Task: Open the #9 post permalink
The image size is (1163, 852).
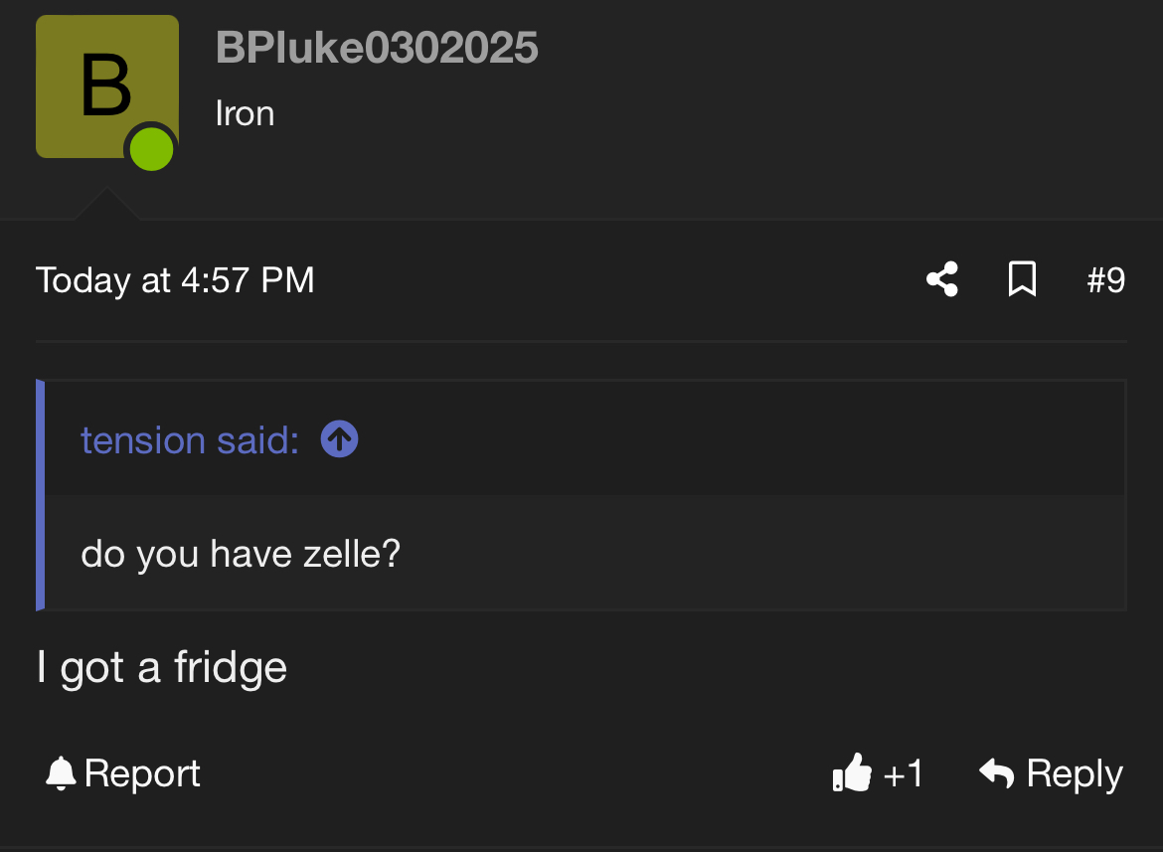Action: coord(1105,280)
